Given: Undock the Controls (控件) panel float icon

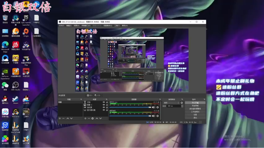Looking at the screenshot, I should pyautogui.click(x=204, y=99).
